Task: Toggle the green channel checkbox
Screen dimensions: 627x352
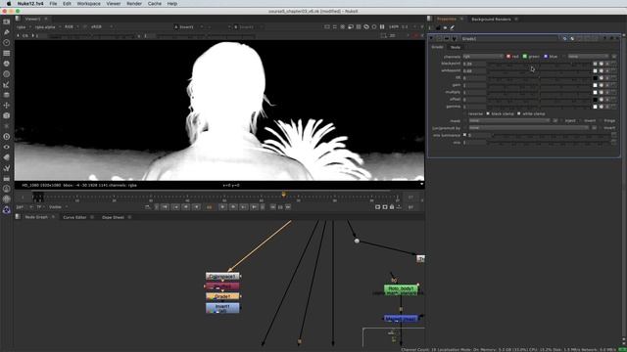Action: coord(525,57)
